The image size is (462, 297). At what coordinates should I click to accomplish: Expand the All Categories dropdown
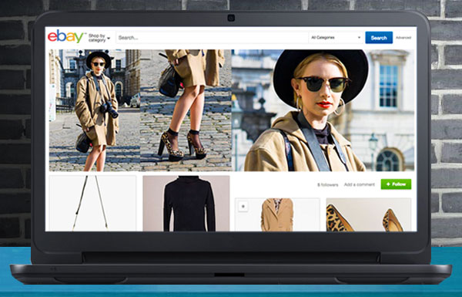(x=336, y=38)
